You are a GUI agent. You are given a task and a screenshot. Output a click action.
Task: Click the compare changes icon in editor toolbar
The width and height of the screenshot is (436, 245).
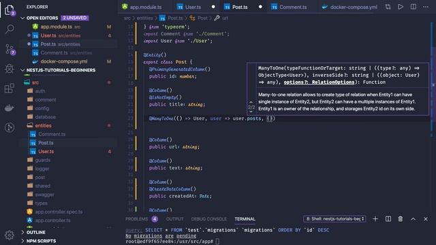coord(388,7)
